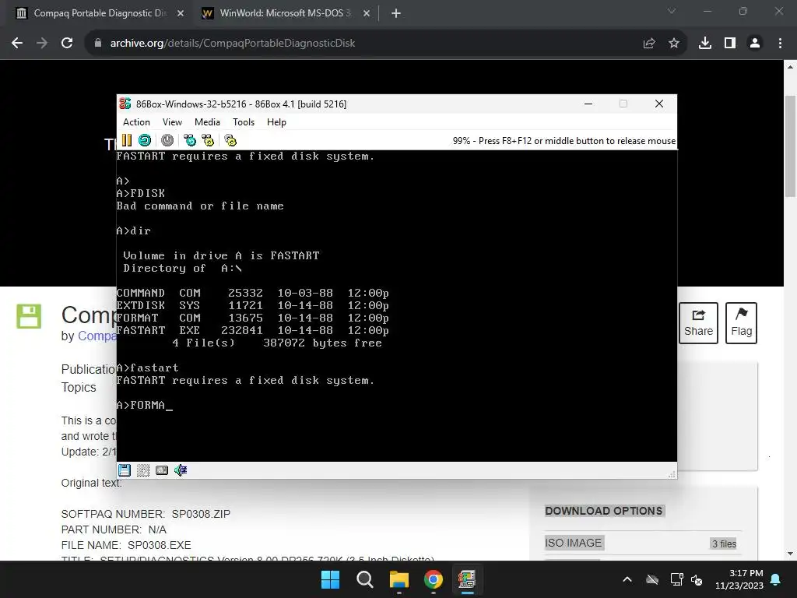Go back in Chrome
Image resolution: width=797 pixels, height=598 pixels.
17,44
